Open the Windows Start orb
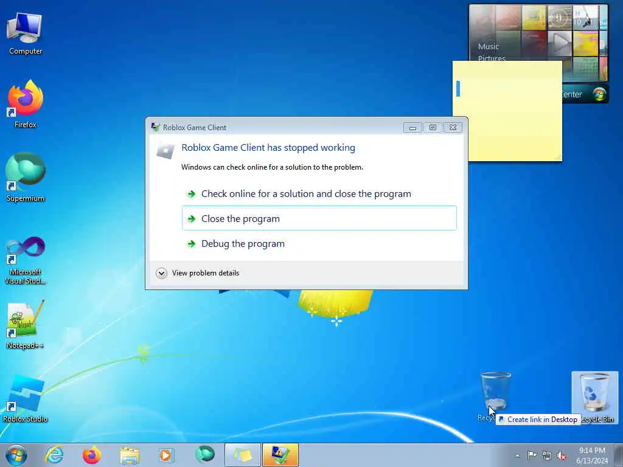The width and height of the screenshot is (623, 467). pyautogui.click(x=16, y=455)
